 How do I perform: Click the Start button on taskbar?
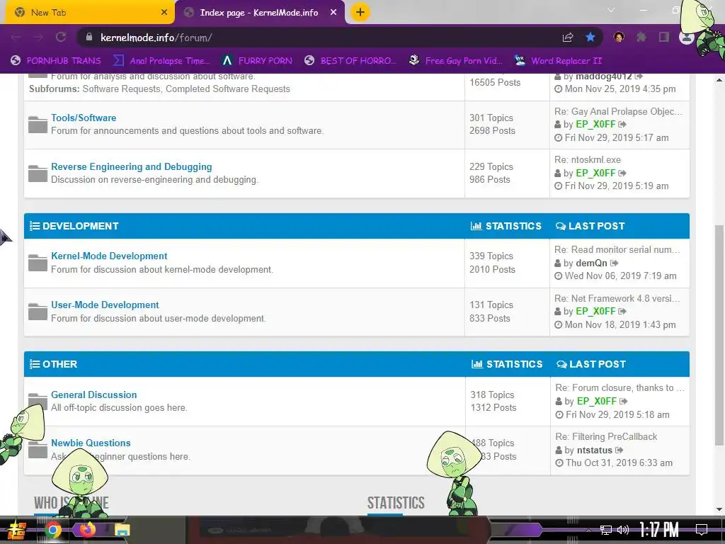point(16,530)
